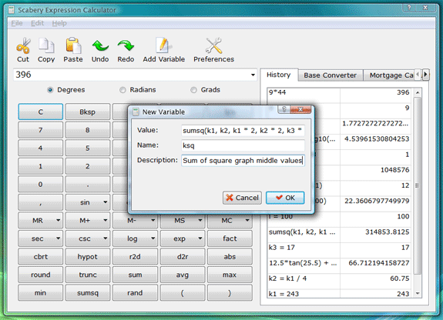
Task: Click the main window help button
Action: pyautogui.click(x=409, y=8)
